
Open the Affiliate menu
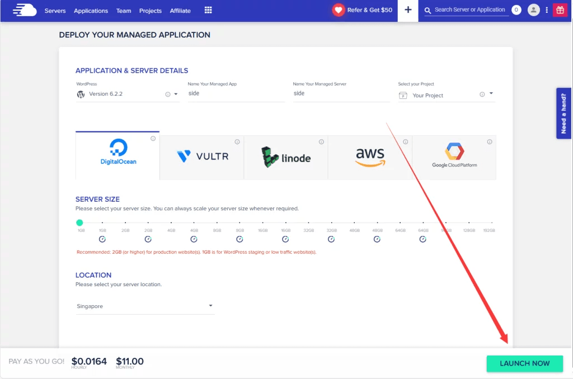180,11
